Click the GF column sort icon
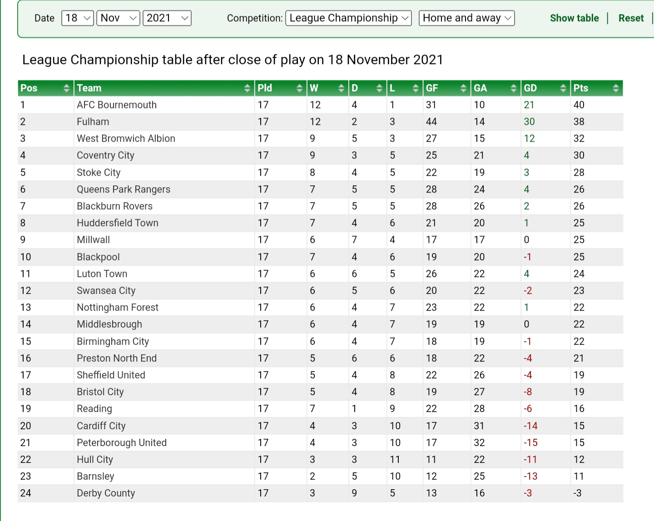Viewport: 654px width, 521px height. click(x=463, y=88)
